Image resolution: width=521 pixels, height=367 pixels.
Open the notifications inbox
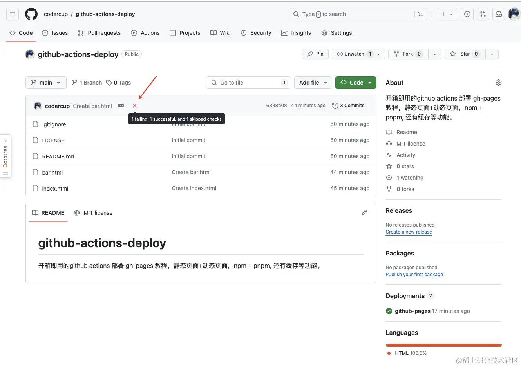(x=499, y=14)
